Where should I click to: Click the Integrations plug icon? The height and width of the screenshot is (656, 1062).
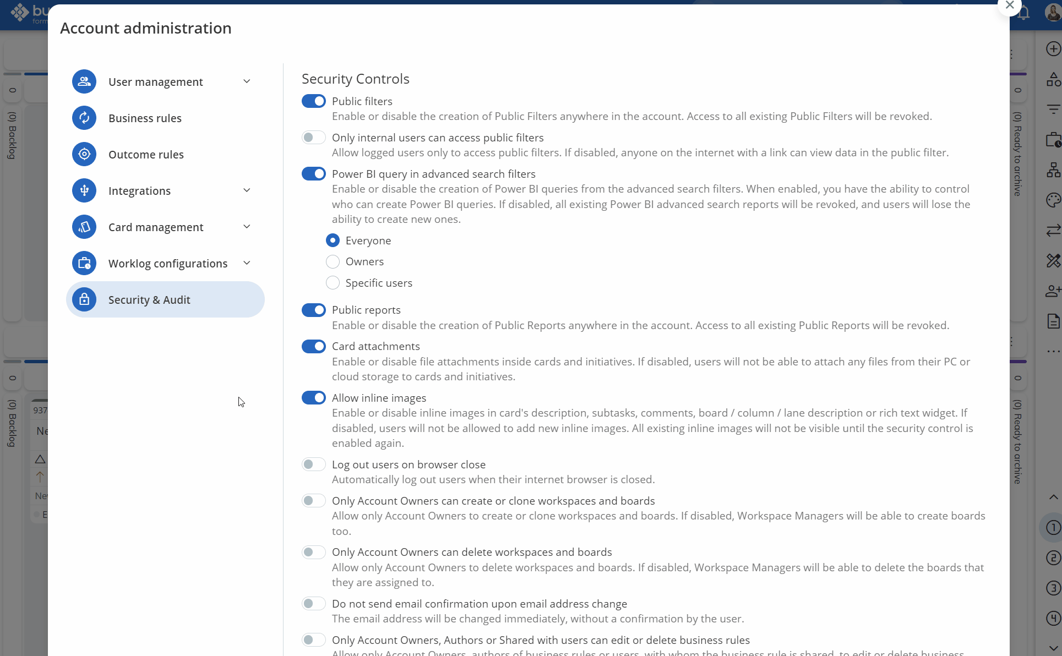point(84,190)
